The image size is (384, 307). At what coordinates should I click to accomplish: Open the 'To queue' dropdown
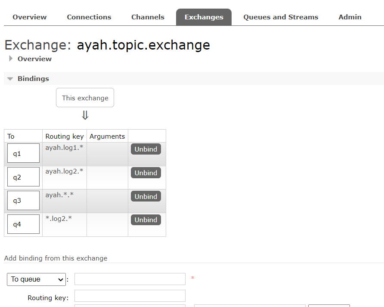[36, 279]
